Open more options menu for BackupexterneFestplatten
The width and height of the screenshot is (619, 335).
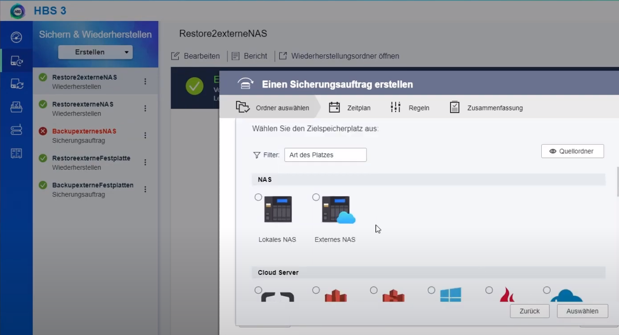[145, 189]
